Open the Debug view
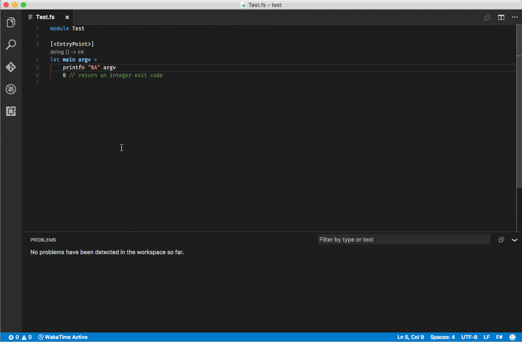Image resolution: width=522 pixels, height=342 pixels. click(x=11, y=90)
